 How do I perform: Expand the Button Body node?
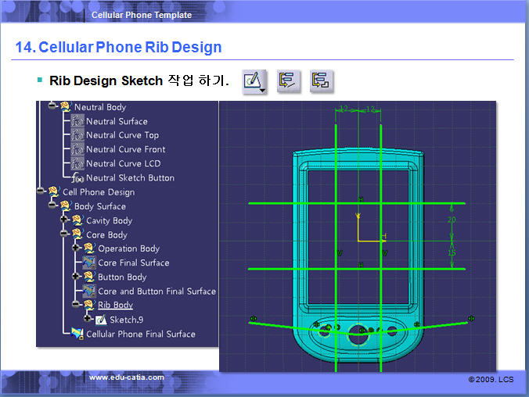tap(76, 277)
